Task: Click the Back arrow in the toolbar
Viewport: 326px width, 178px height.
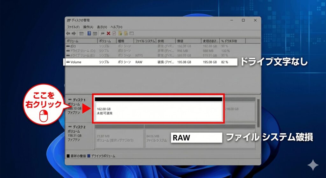Action: [x=68, y=33]
